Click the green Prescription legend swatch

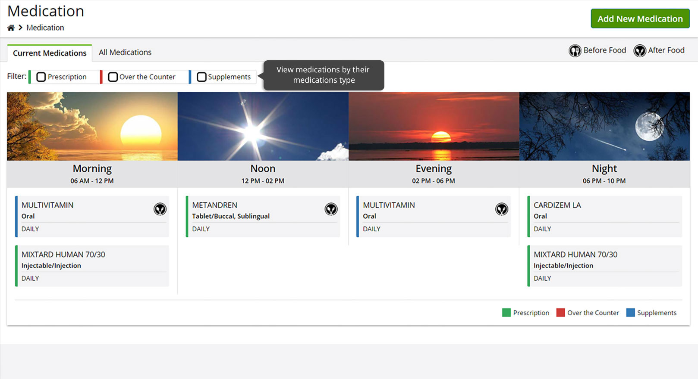(x=506, y=313)
